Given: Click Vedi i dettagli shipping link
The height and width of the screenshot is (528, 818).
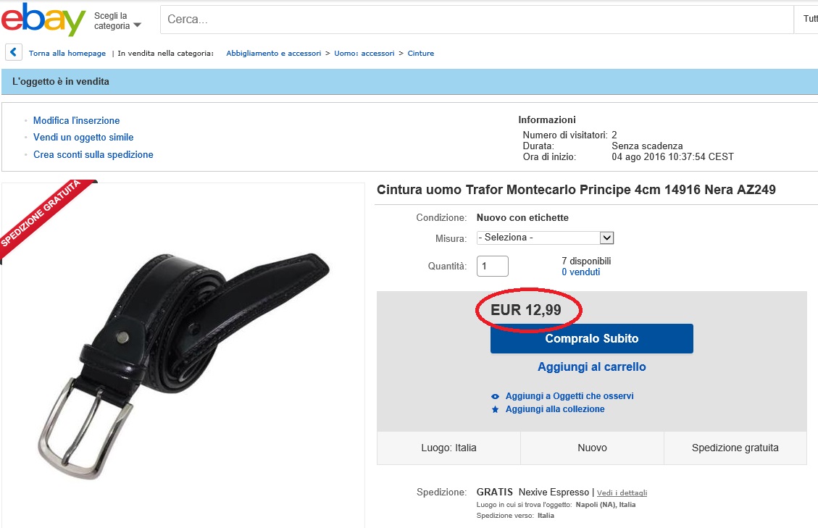Looking at the screenshot, I should [x=622, y=493].
